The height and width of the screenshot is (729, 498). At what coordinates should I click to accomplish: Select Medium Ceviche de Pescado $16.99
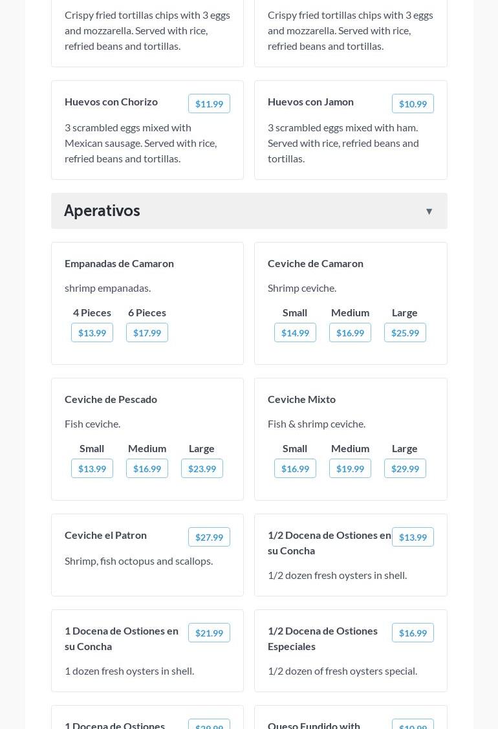147,468
